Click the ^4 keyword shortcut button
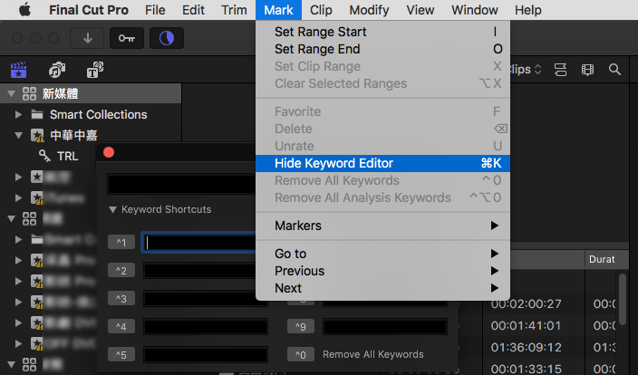The image size is (638, 375). (x=121, y=327)
